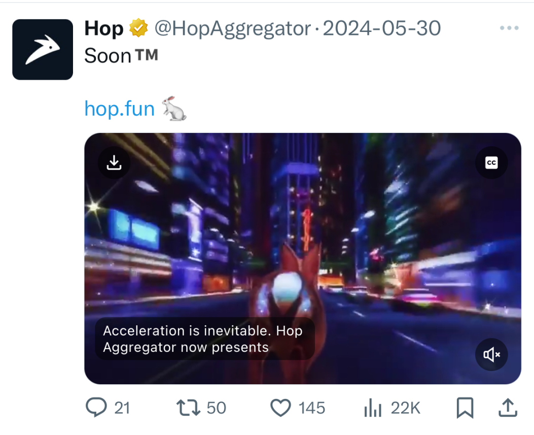Play the neon city video
The image size is (534, 435).
(x=302, y=244)
